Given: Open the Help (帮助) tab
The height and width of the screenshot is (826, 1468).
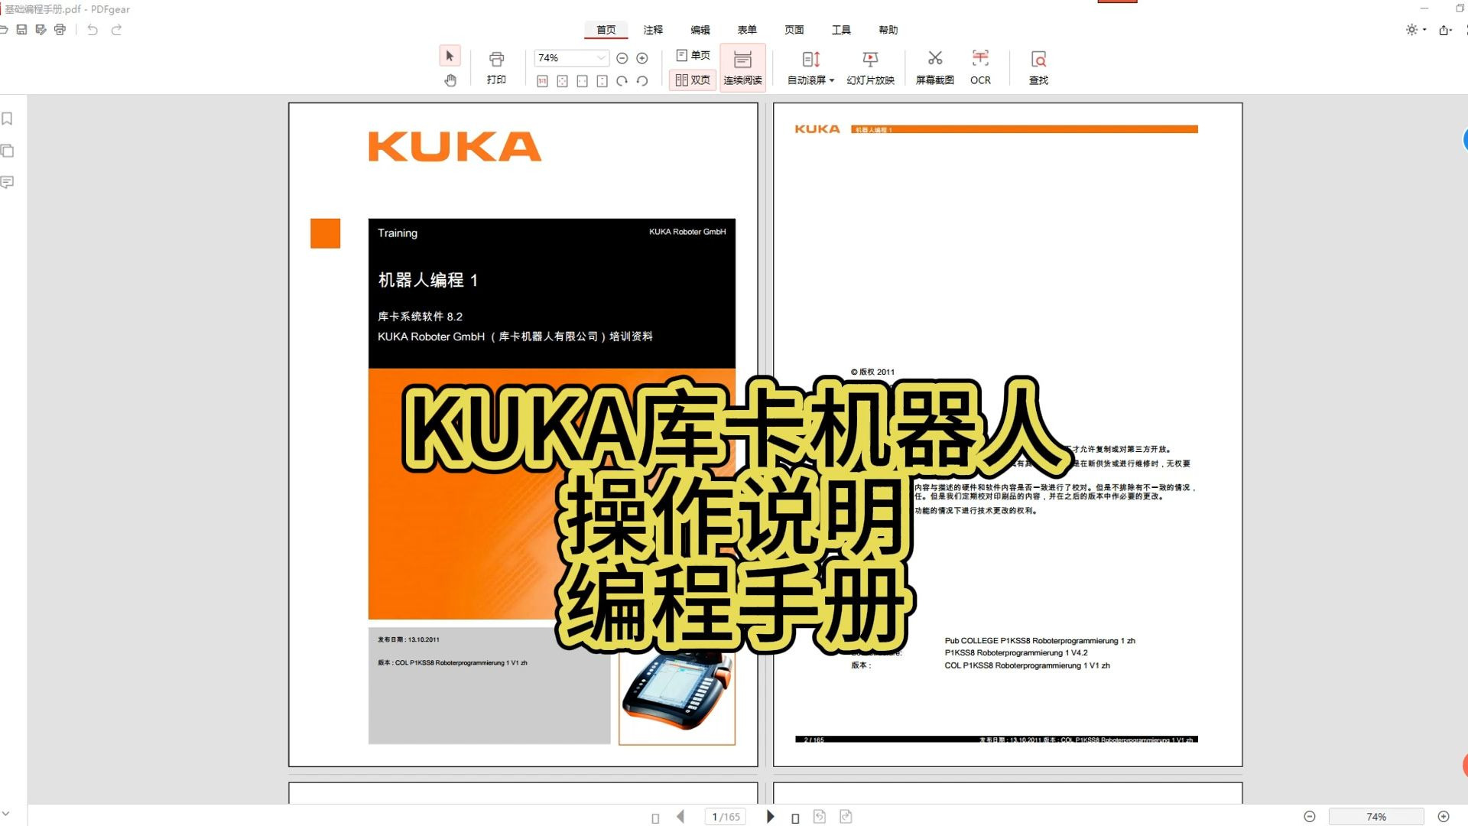Looking at the screenshot, I should 888,30.
